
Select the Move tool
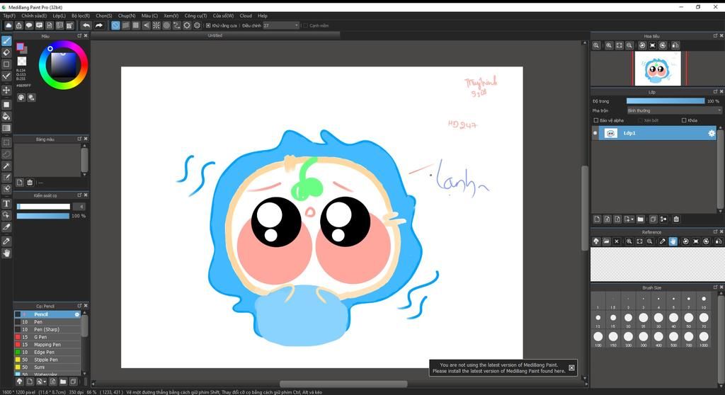[6, 90]
